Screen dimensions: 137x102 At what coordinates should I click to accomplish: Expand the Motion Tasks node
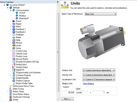(8, 91)
